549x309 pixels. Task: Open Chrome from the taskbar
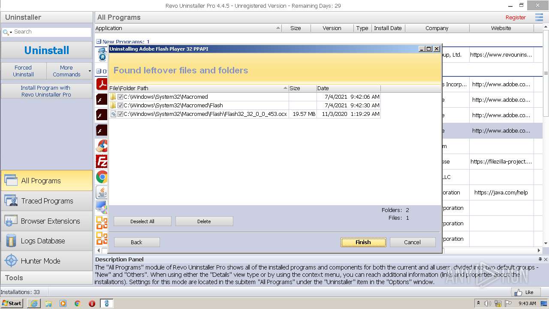click(78, 303)
